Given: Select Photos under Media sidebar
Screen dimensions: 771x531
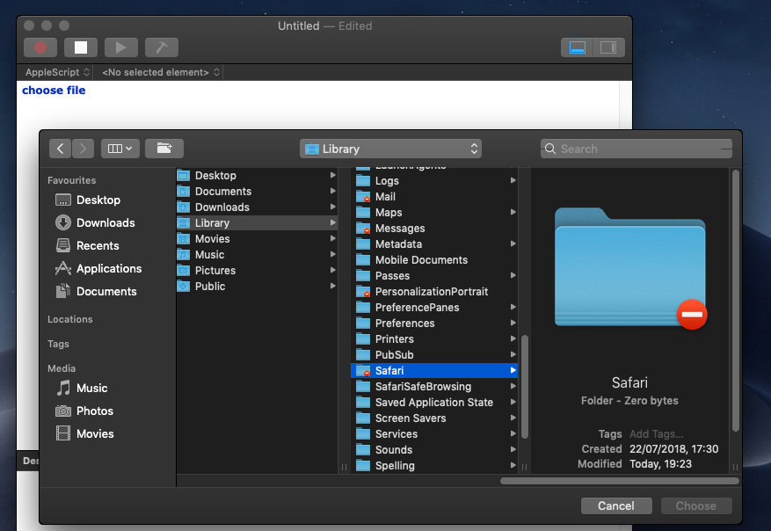Looking at the screenshot, I should tap(94, 411).
